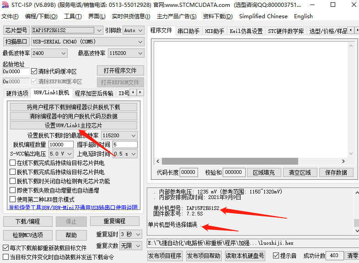Click the log output vertical scrollbar thumb

coord(356,223)
